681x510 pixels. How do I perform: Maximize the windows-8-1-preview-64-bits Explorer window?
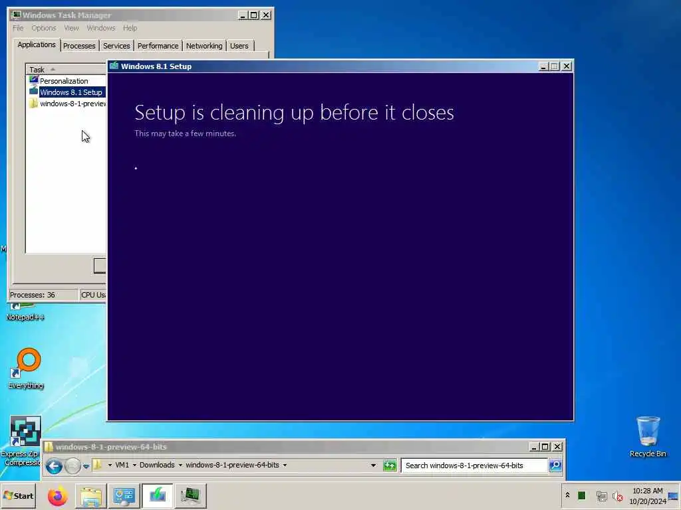tap(545, 446)
